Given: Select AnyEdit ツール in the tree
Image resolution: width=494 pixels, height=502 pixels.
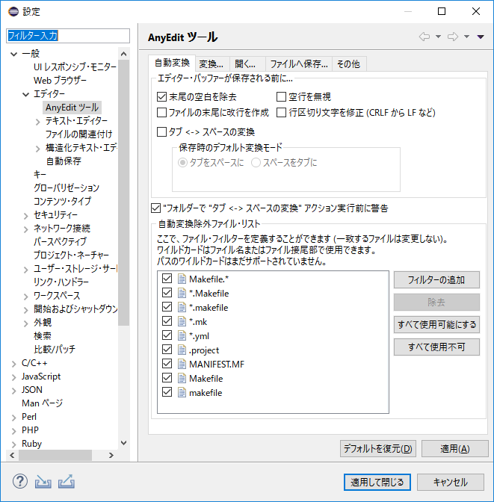Looking at the screenshot, I should [72, 108].
